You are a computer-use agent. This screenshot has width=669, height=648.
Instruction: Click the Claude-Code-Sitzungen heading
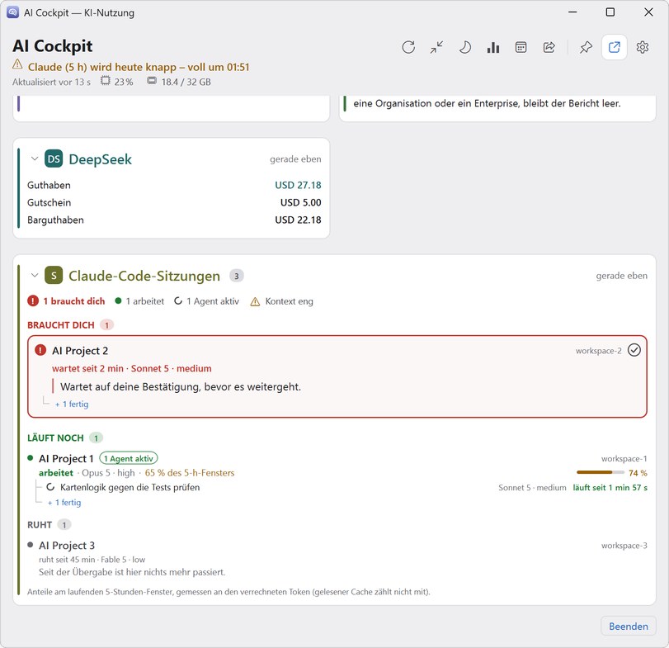pos(144,276)
